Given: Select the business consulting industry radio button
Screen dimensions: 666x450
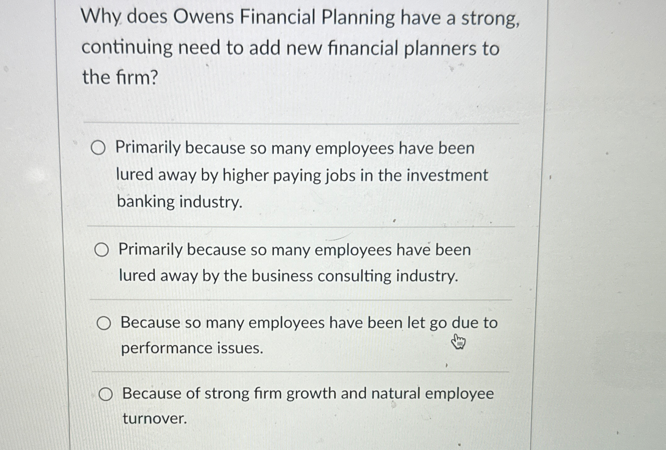Looking at the screenshot, I should pyautogui.click(x=102, y=250).
